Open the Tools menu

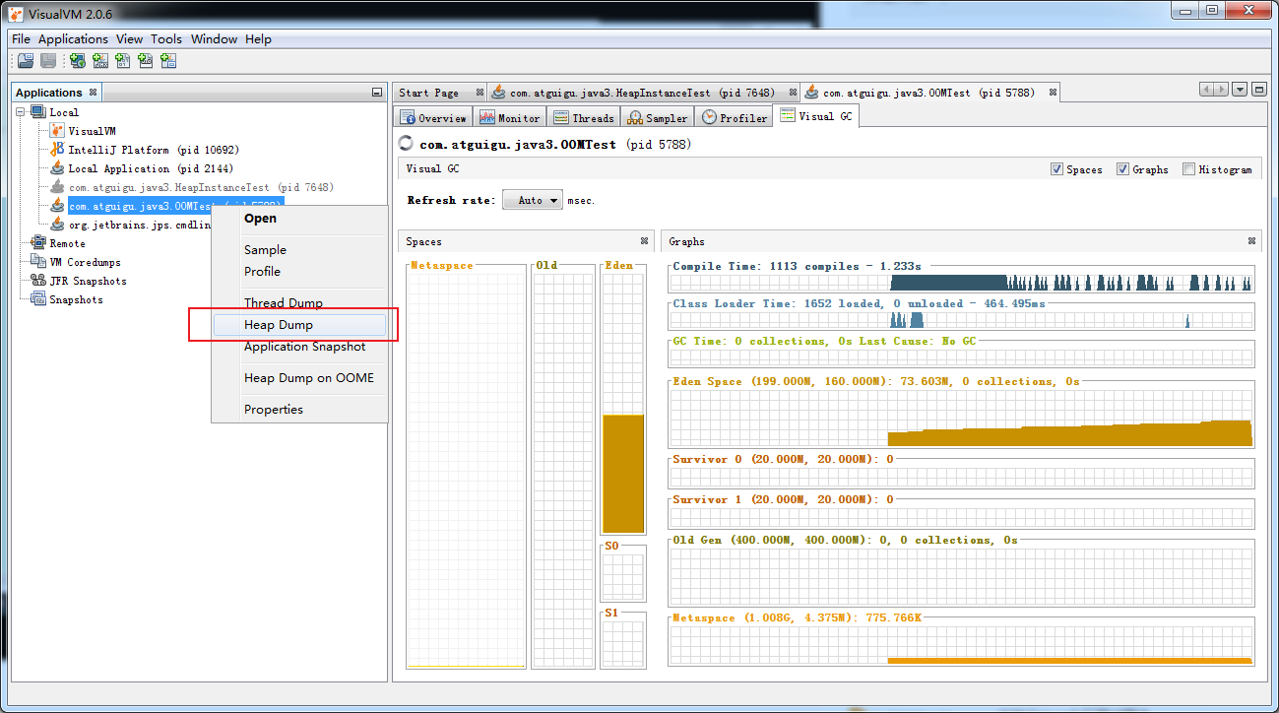pos(166,39)
